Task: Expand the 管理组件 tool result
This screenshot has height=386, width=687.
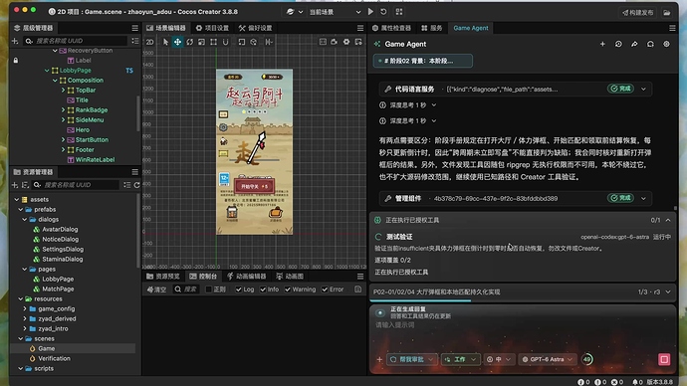Action: pos(643,199)
